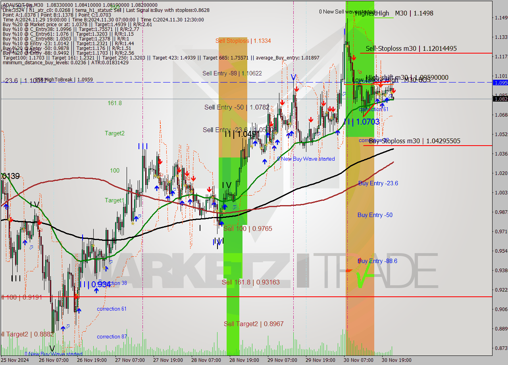
Task: Click the green 'Target1' label
Action: coord(114,200)
